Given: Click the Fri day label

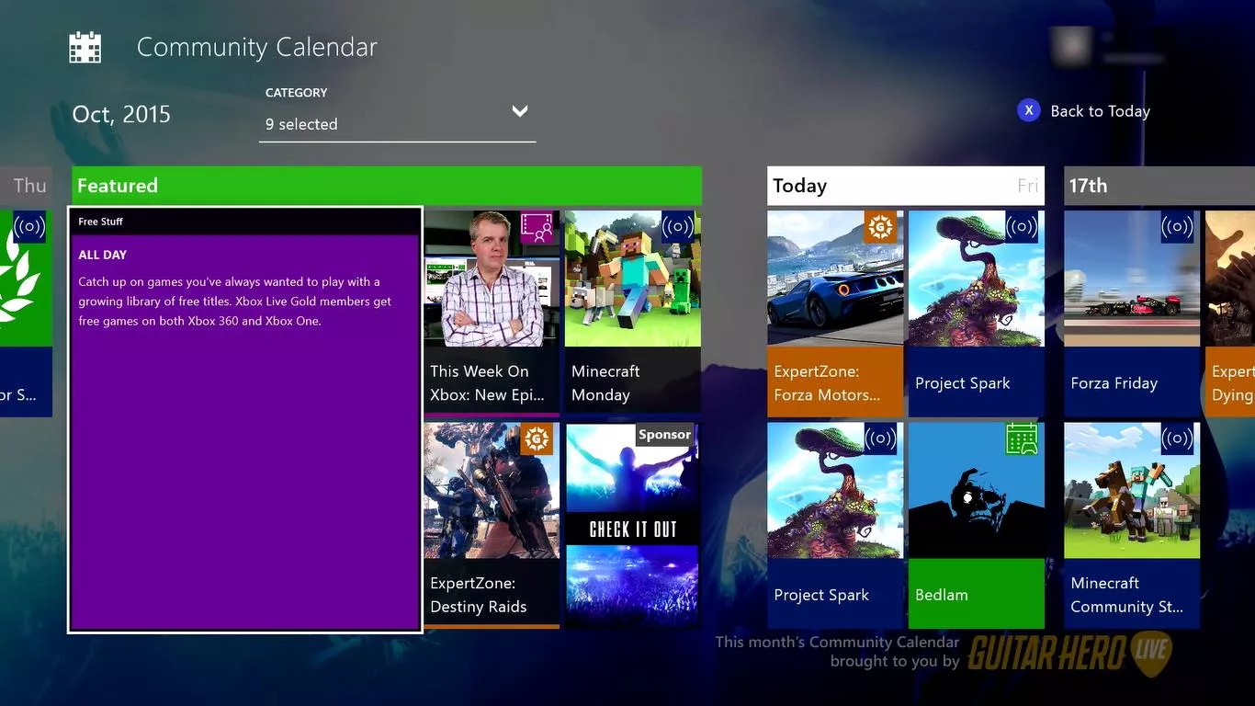Looking at the screenshot, I should tap(1028, 187).
